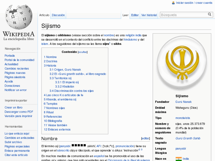The width and height of the screenshot is (215, 161).
Task: Jump to 12 Enlaces externos
Action: tap(57, 129)
